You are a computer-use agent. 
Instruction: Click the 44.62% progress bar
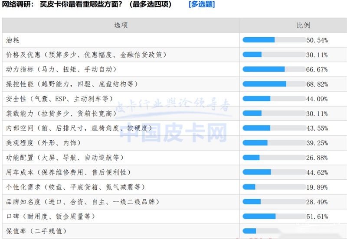[x=274, y=172]
